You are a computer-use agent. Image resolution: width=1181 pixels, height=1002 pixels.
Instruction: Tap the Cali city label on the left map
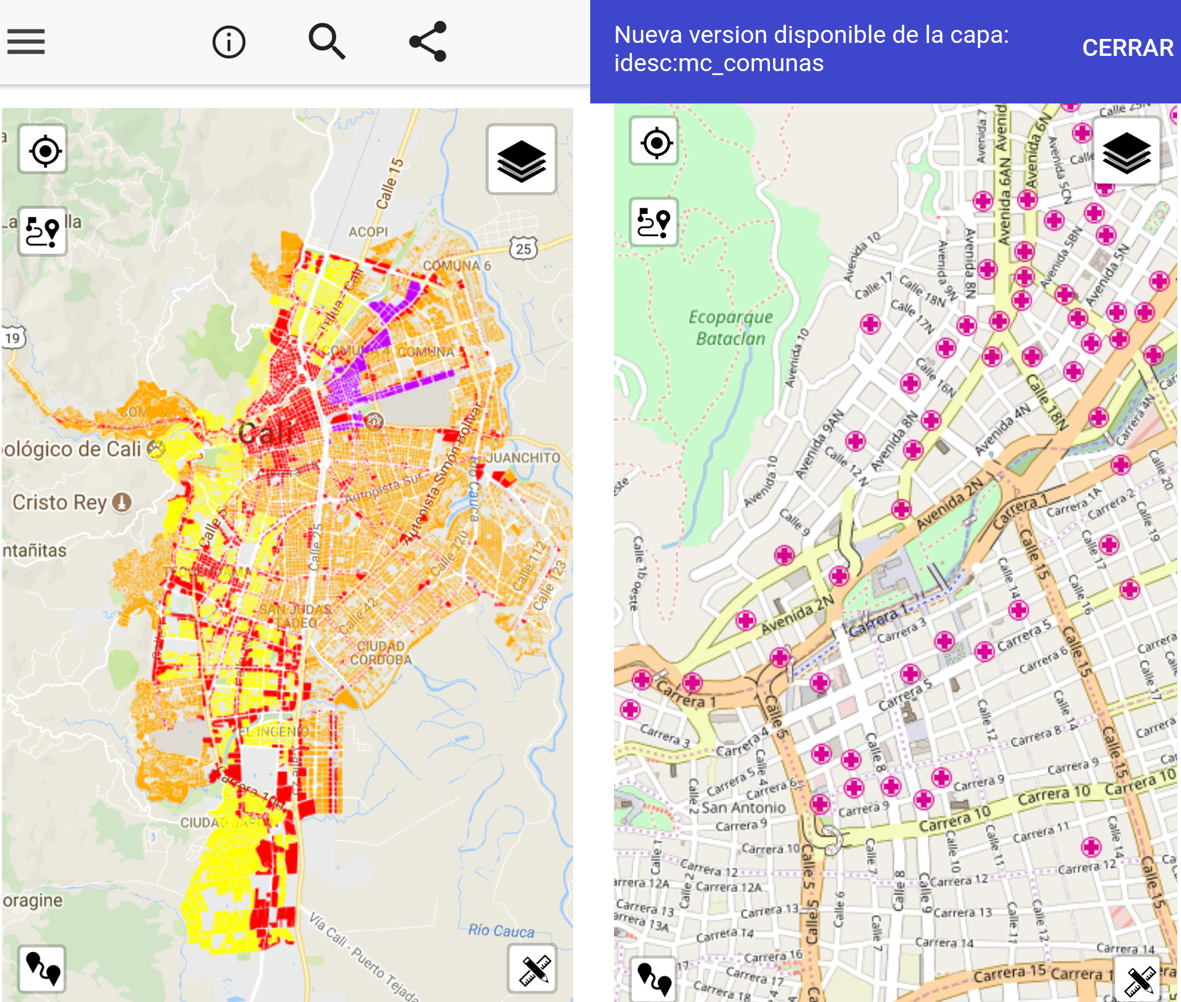[267, 432]
